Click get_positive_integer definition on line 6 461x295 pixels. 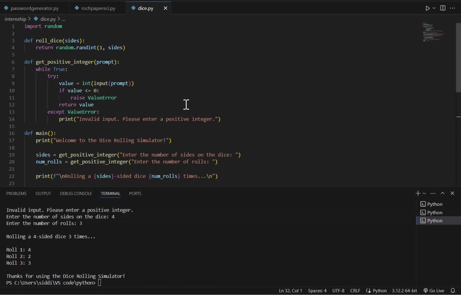[72, 62]
